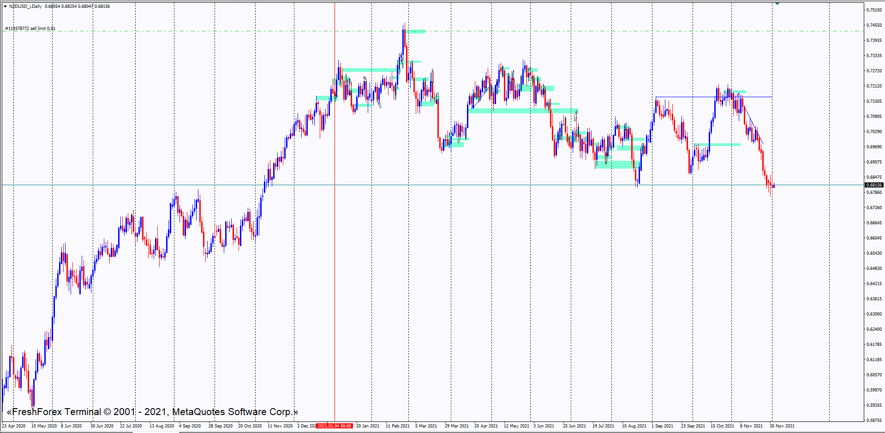Click the 23 Apr 2020 date label
This screenshot has width=885, height=433.
click(14, 426)
